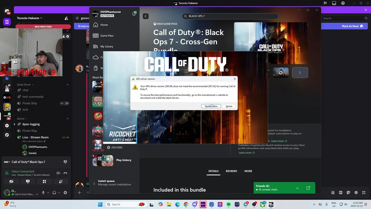
Task: Click Mark As Read in Discord
Action: [352, 26]
